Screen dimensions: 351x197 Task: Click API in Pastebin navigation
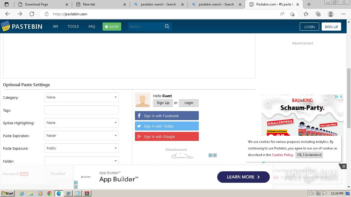click(55, 27)
